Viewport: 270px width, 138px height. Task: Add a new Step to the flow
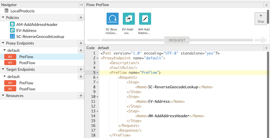[x=261, y=19]
